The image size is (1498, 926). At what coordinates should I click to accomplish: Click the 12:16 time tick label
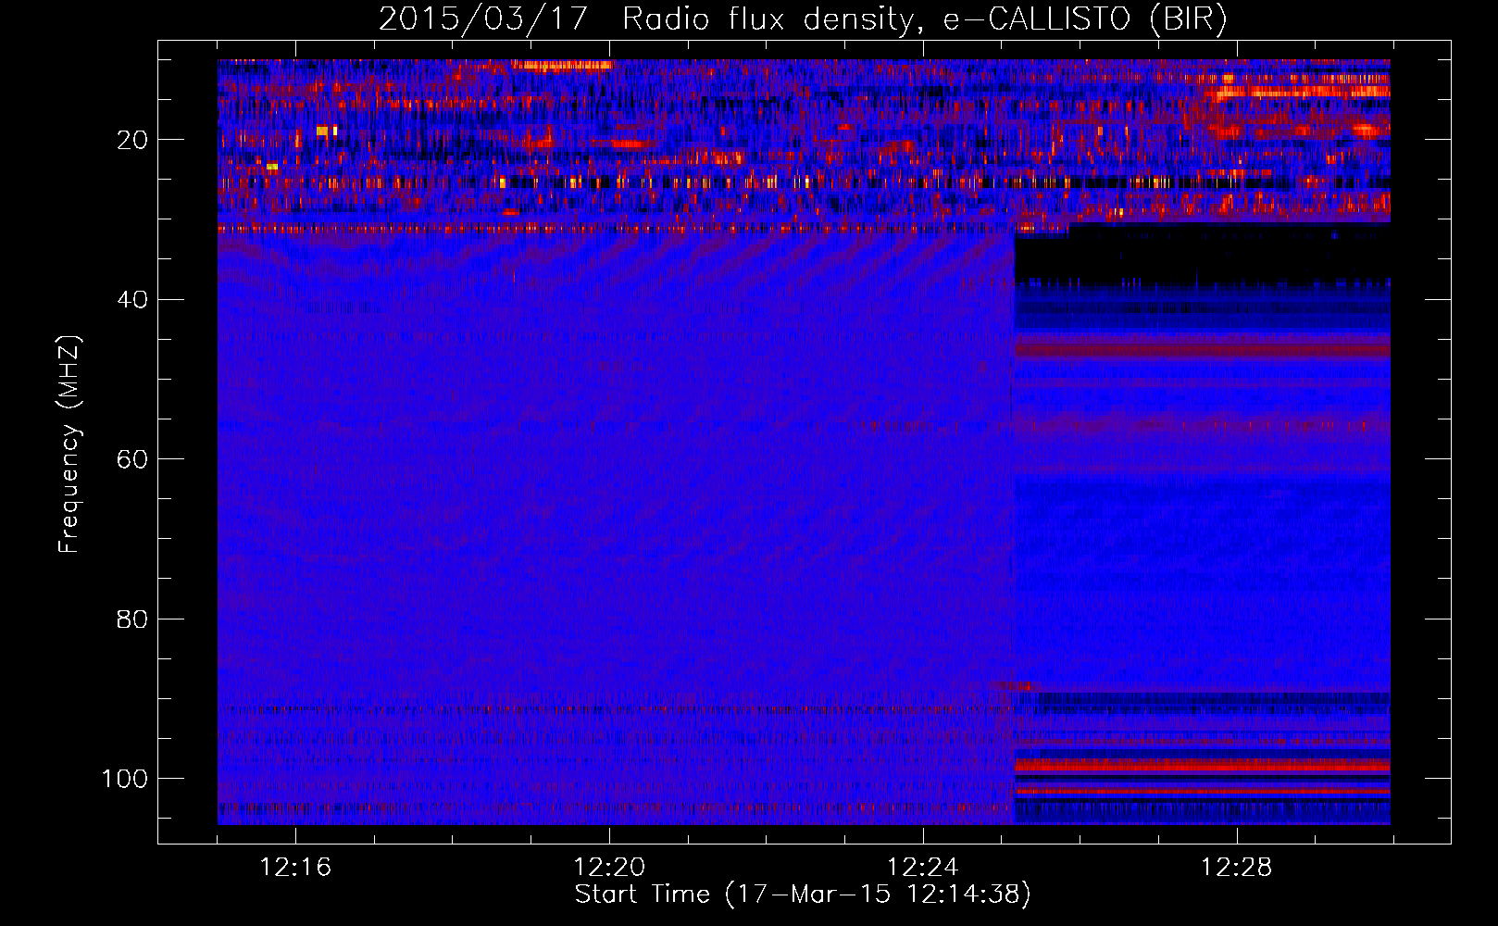coord(295,868)
